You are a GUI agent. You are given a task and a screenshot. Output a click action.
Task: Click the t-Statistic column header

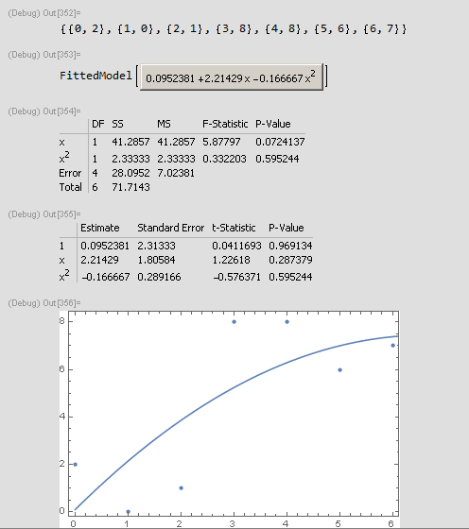tap(234, 228)
